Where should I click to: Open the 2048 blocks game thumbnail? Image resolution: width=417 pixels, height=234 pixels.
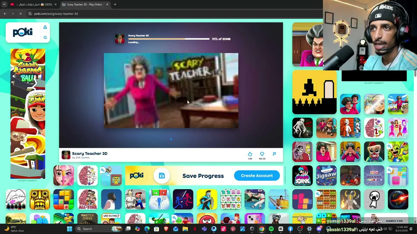pos(398,175)
